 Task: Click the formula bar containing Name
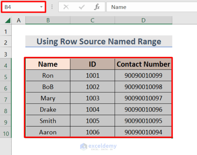point(152,7)
